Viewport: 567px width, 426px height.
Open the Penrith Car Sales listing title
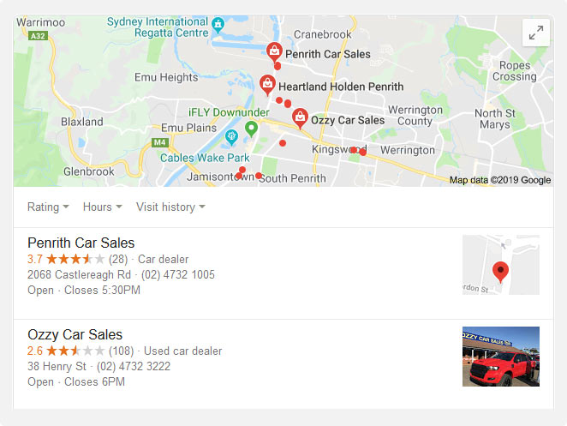click(x=81, y=243)
